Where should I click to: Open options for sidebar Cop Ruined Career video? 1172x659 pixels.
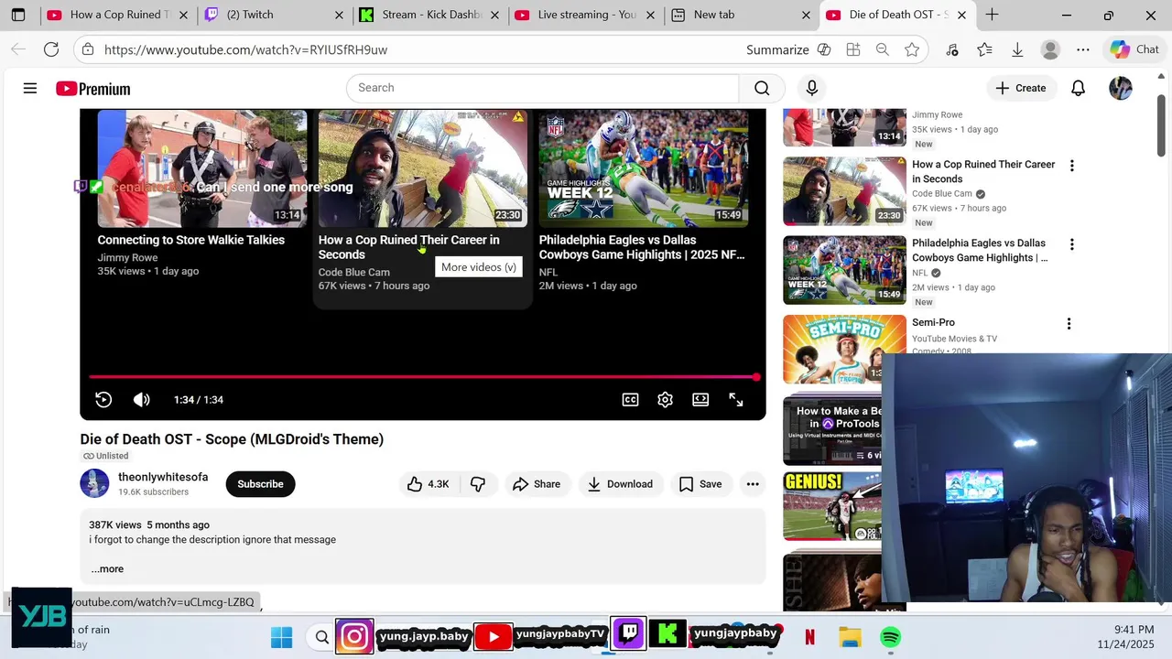click(1071, 166)
